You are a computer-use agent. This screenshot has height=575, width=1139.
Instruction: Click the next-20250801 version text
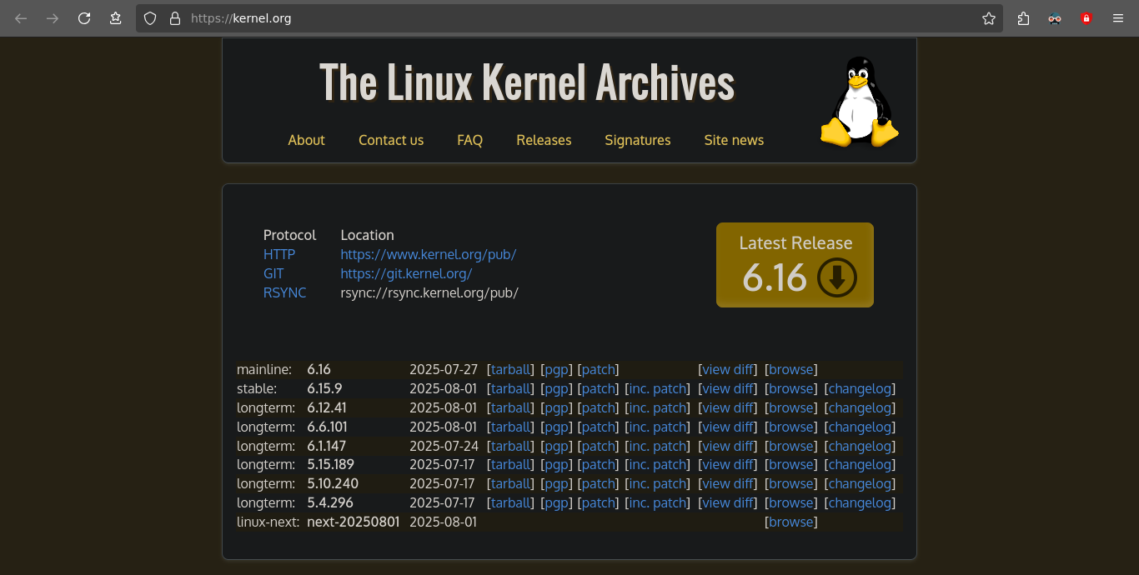pos(354,522)
